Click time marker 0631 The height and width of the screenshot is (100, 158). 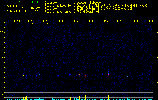click(x=17, y=21)
